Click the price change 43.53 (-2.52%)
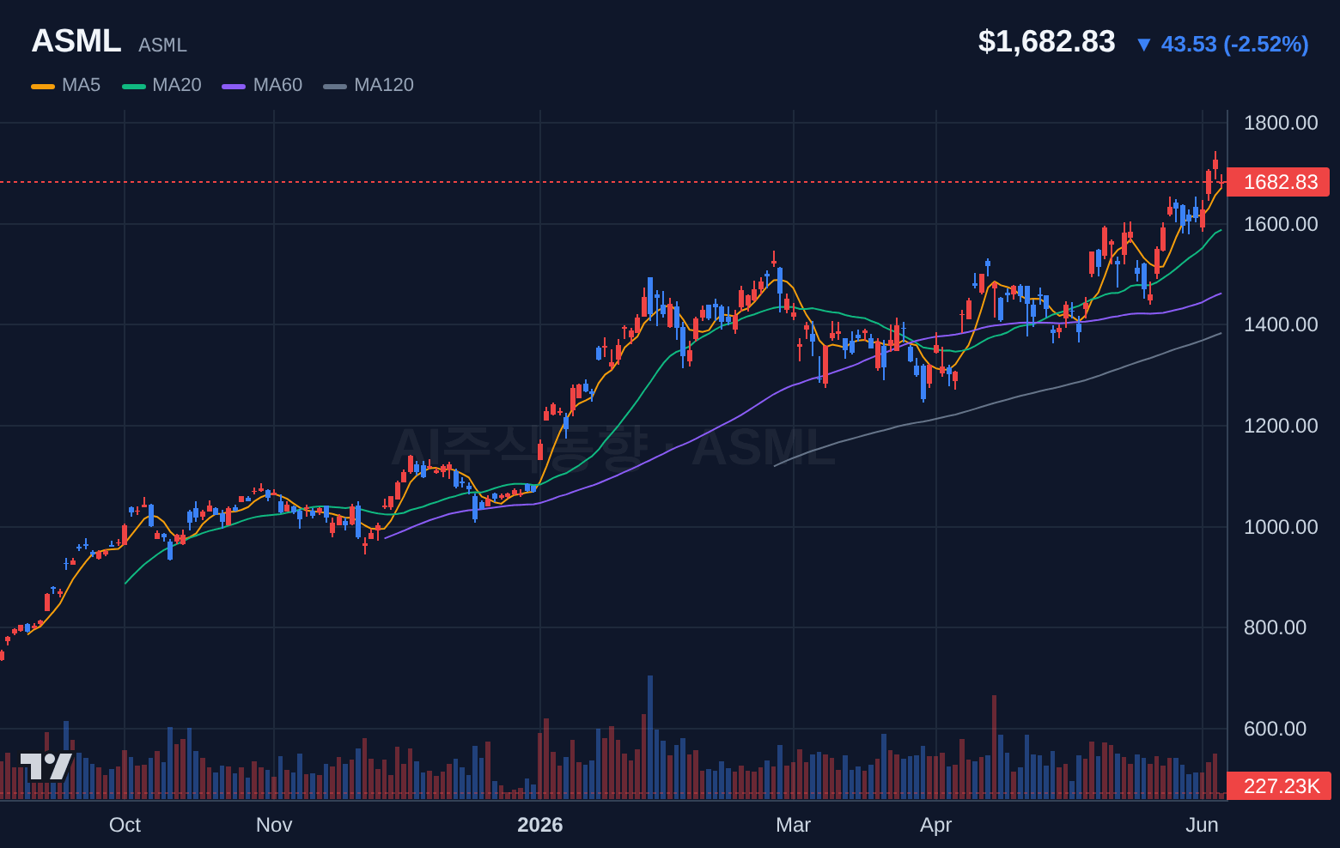 (x=1234, y=44)
